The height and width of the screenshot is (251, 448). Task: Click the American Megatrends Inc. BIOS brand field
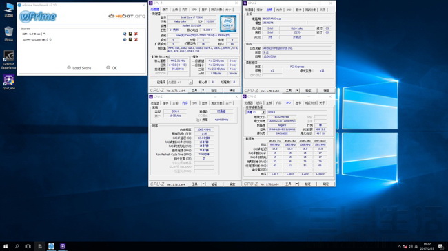[296, 48]
